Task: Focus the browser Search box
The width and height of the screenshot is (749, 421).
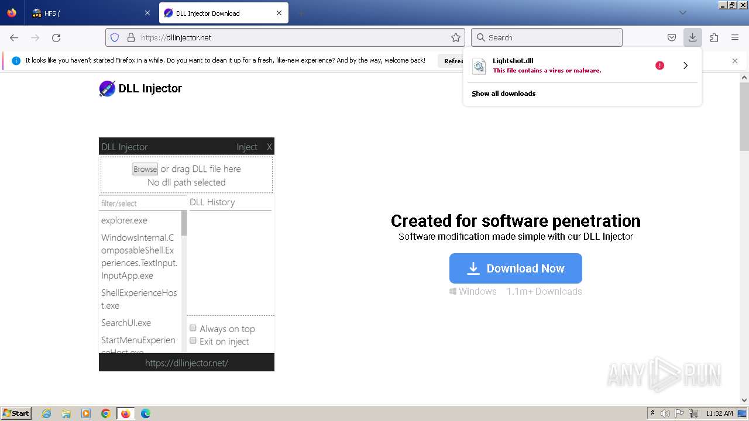Action: pos(547,37)
